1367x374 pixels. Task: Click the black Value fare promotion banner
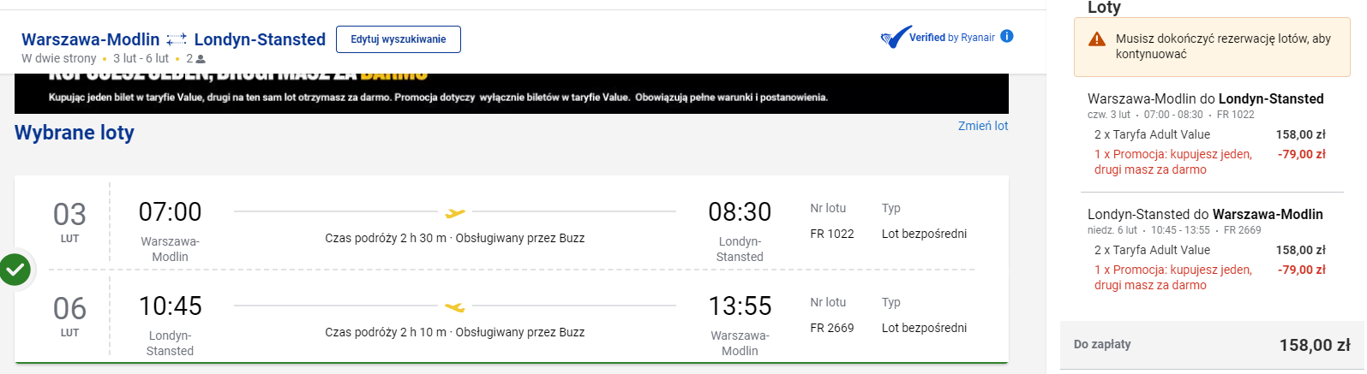coord(511,93)
